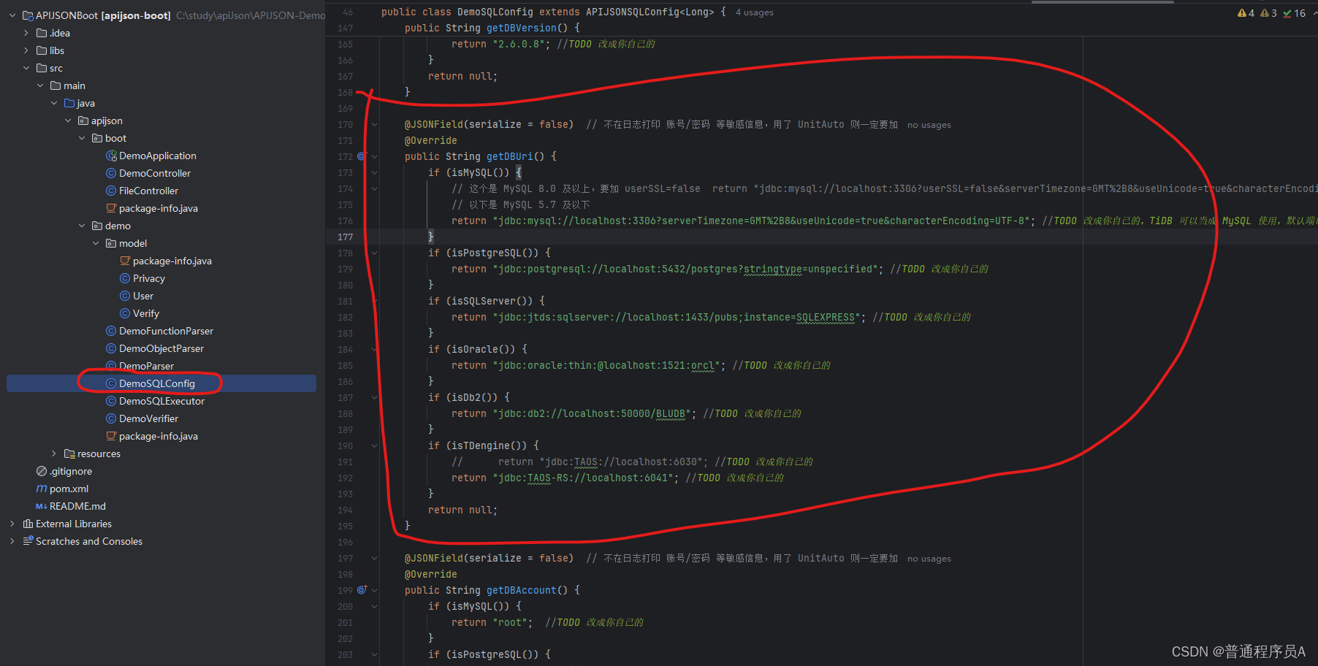Place cursor on getDBUri method name

pos(510,156)
